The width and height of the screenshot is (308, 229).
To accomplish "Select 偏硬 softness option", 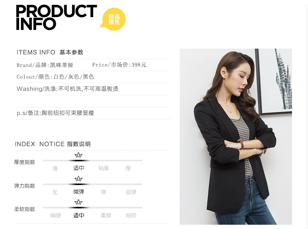I will tap(56, 215).
